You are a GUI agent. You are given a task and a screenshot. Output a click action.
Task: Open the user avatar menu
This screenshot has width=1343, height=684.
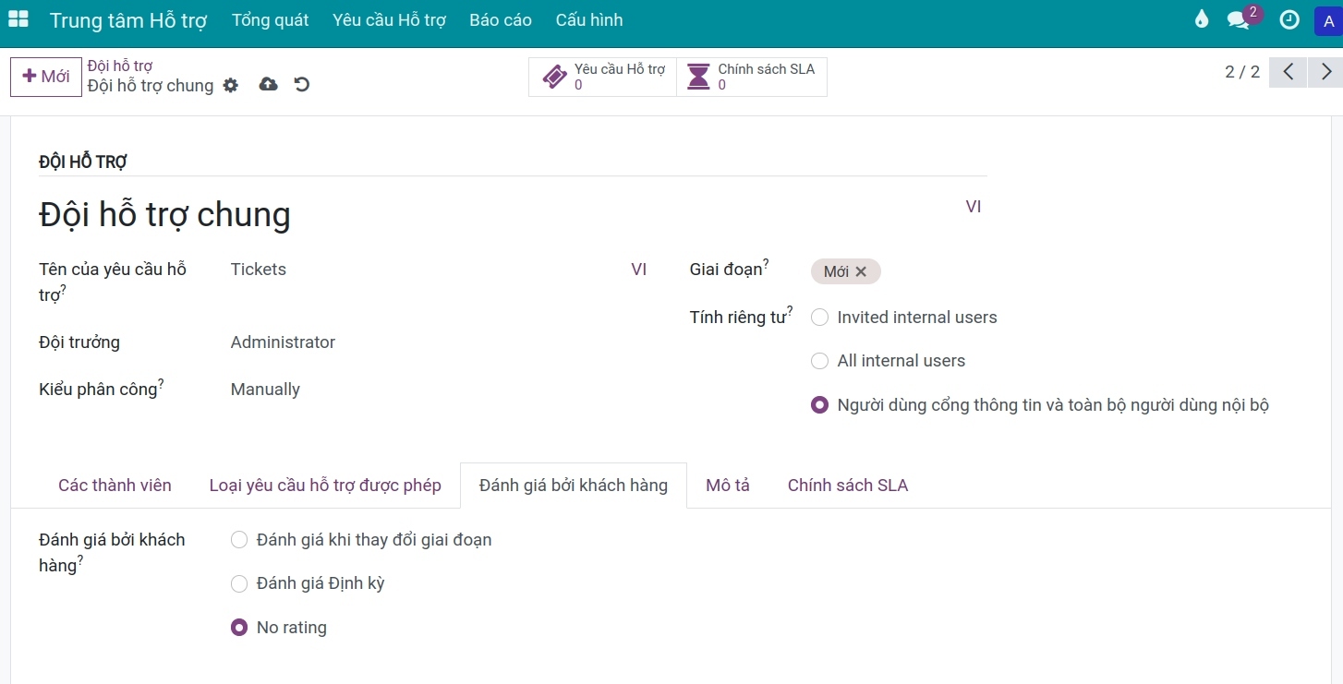click(1327, 20)
